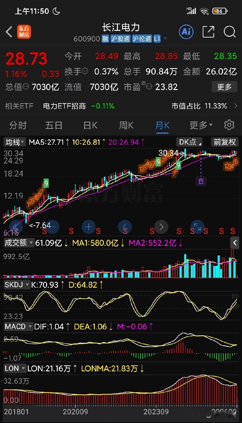Screen dimensions: 242x423
Task: Collapse indicator panel with side arrow
Action: (x=235, y=243)
